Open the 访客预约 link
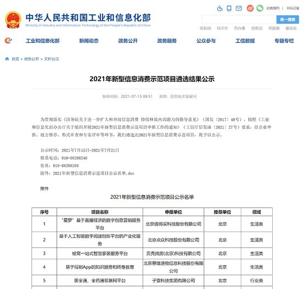This screenshot has height=289, width=304. [273, 8]
